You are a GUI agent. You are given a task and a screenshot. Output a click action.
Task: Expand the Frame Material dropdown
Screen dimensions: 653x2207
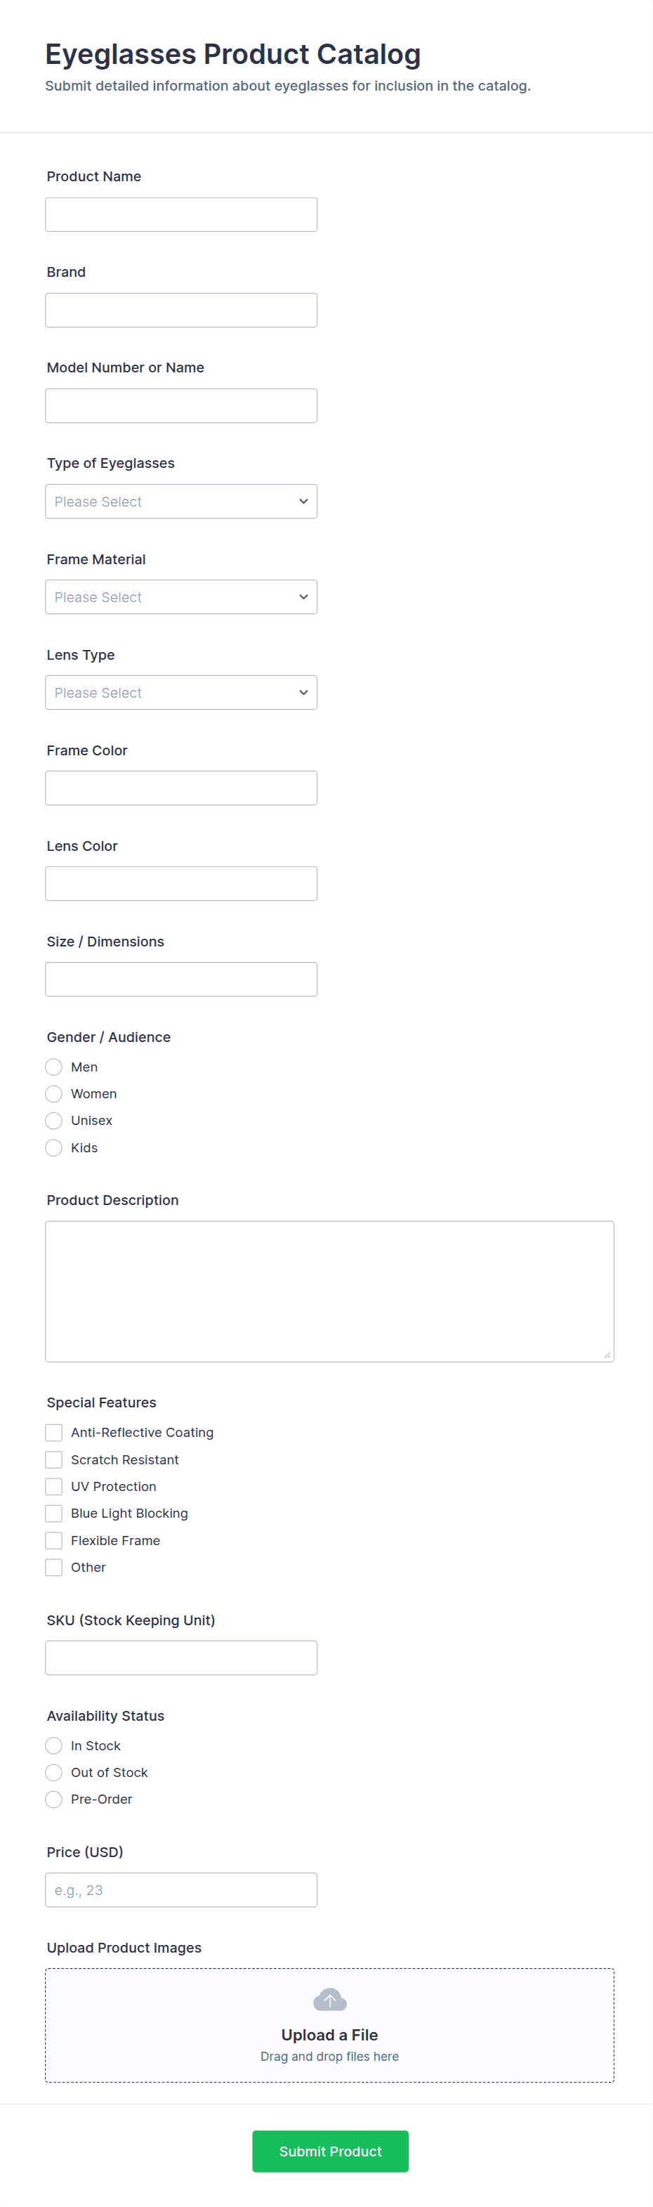click(x=180, y=597)
